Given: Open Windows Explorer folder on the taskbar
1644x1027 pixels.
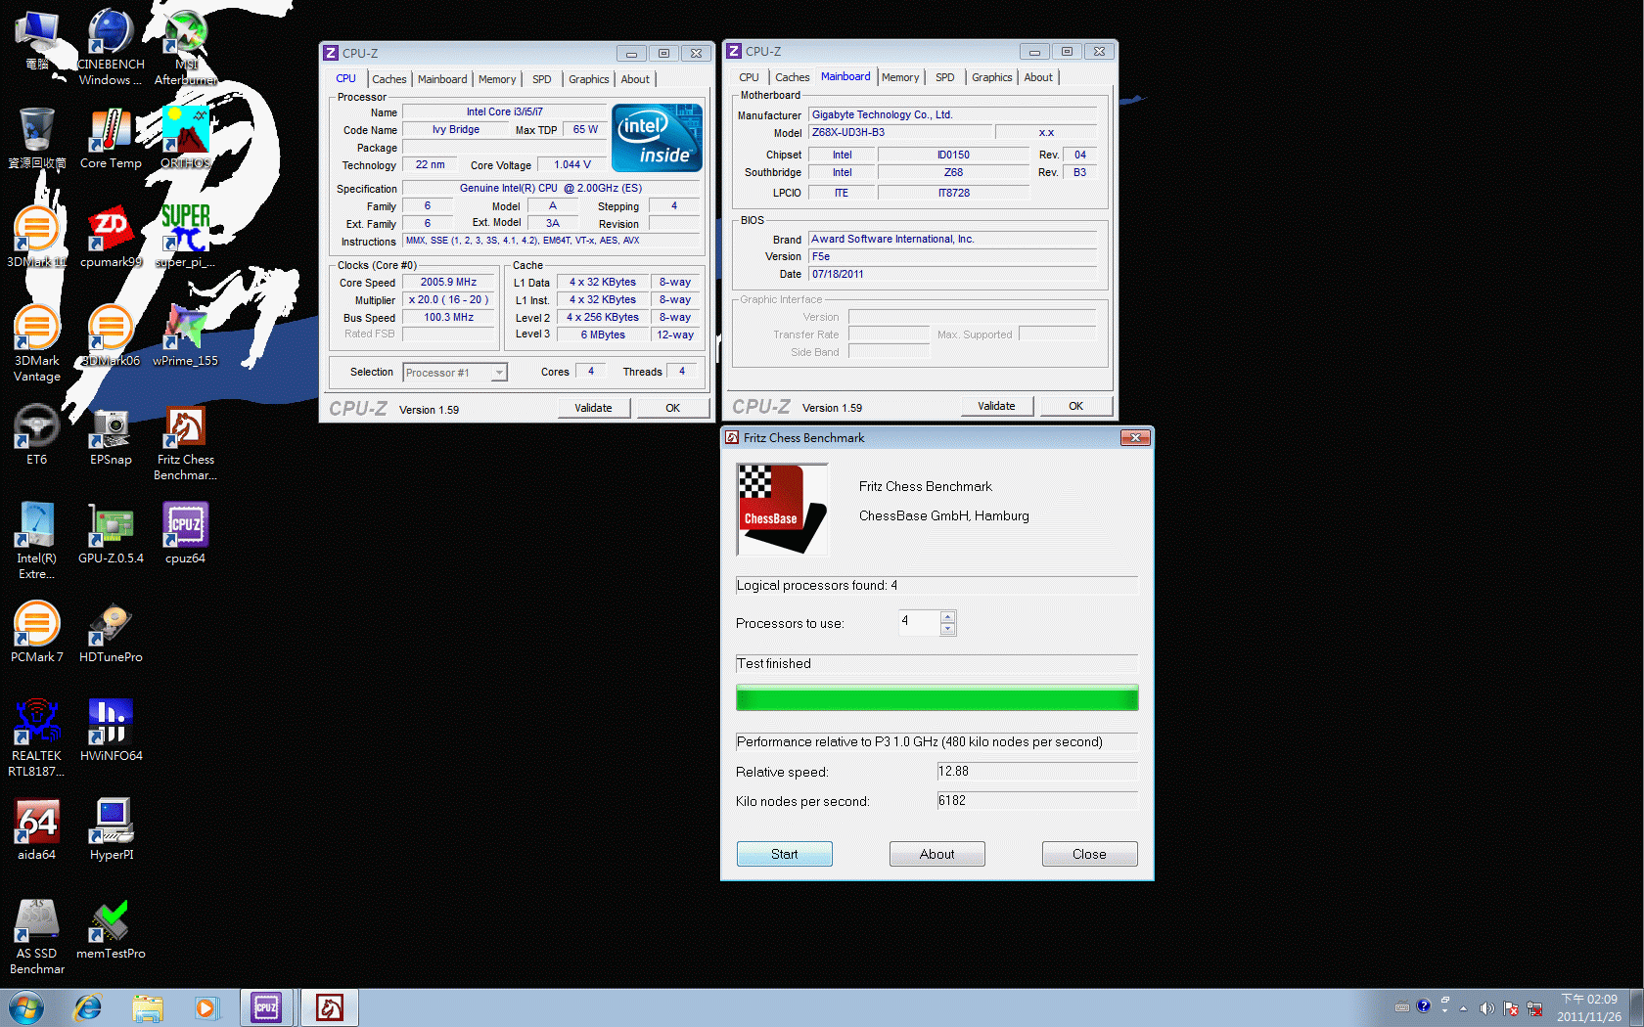Looking at the screenshot, I should pos(148,1007).
